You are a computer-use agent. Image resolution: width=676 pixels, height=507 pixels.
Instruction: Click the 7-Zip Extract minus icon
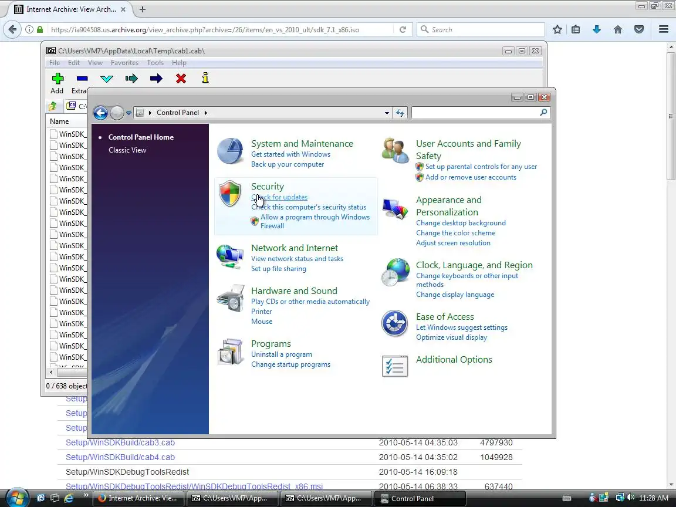click(82, 79)
